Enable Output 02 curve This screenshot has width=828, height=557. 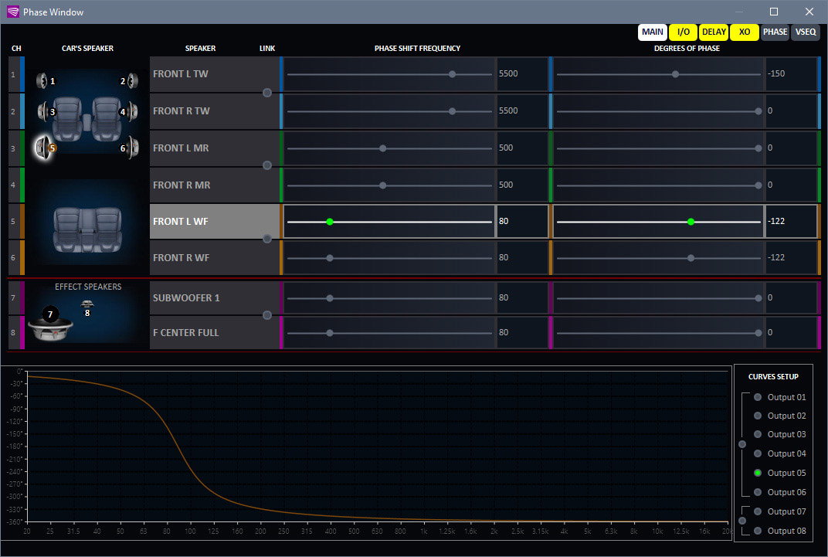coord(758,416)
